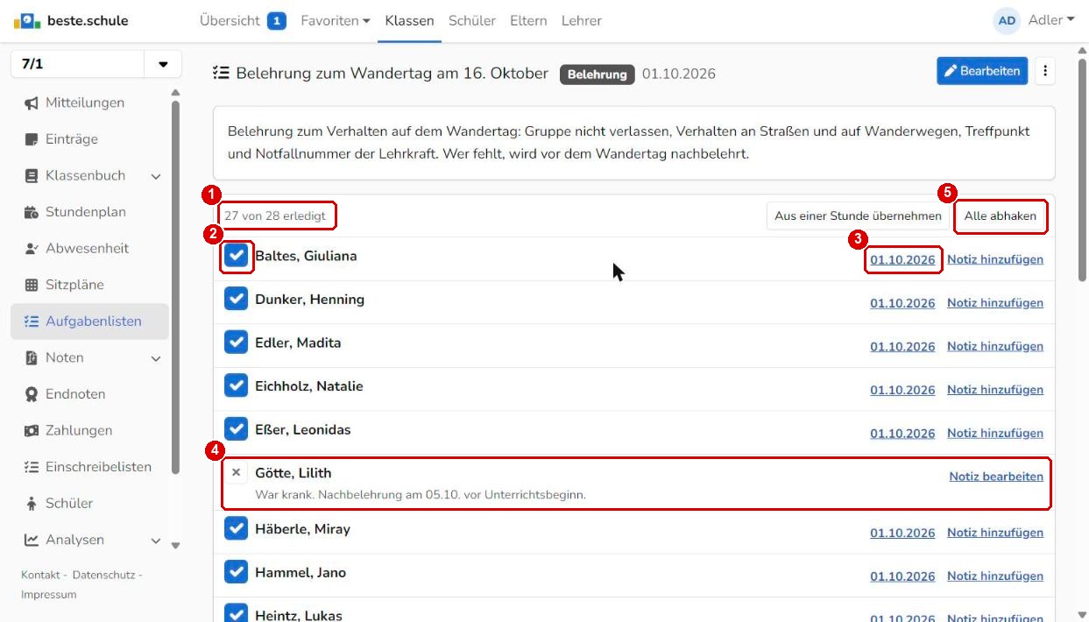Click the date link for Baltes, Giuliana
1089x622 pixels.
tap(902, 260)
